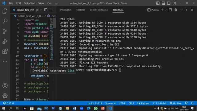
Task: Open File Explorer from taskbar
Action: click(x=67, y=108)
